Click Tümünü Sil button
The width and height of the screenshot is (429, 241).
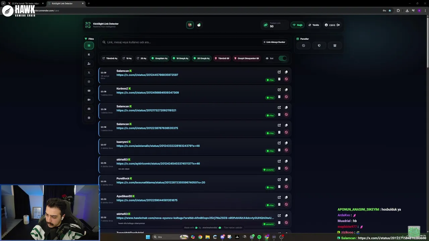pos(222,58)
